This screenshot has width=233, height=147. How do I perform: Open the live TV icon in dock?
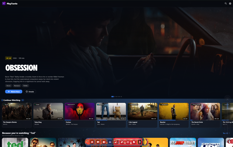click(x=128, y=142)
